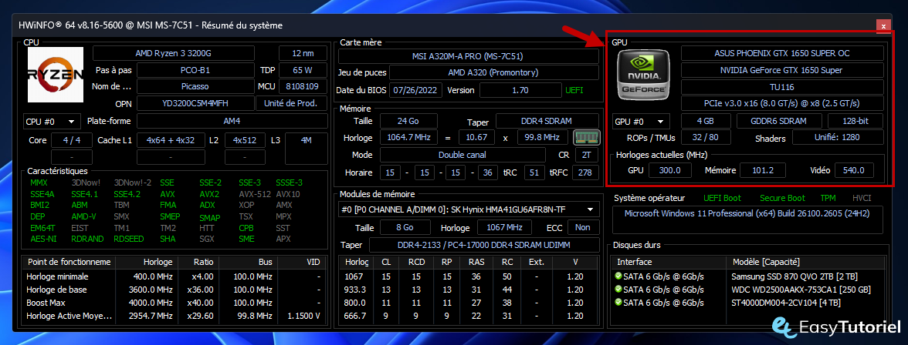This screenshot has width=908, height=345.
Task: Click the PCIe v3.0 x16 link field
Action: pyautogui.click(x=782, y=103)
